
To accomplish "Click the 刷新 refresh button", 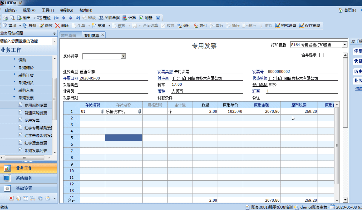I will pyautogui.click(x=146, y=18).
